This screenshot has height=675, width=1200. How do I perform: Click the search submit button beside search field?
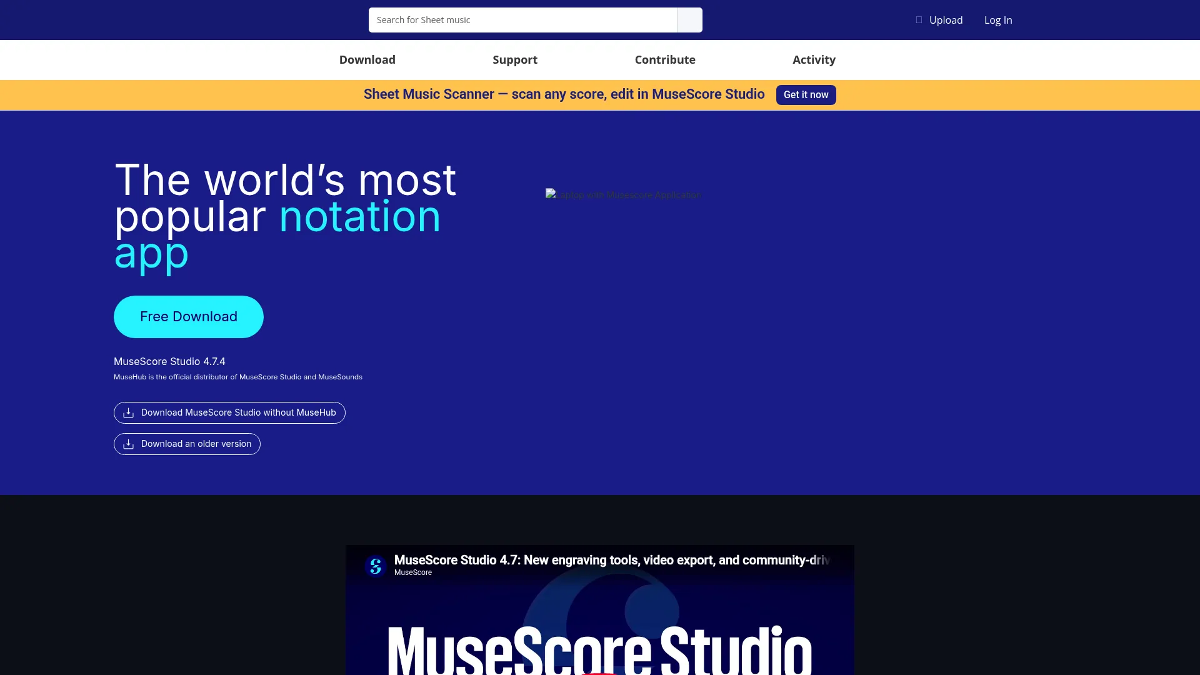pyautogui.click(x=690, y=20)
